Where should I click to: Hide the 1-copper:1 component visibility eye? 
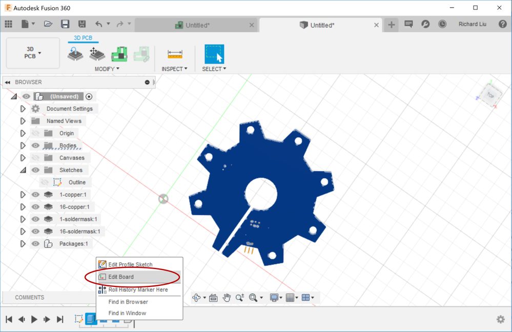click(35, 195)
